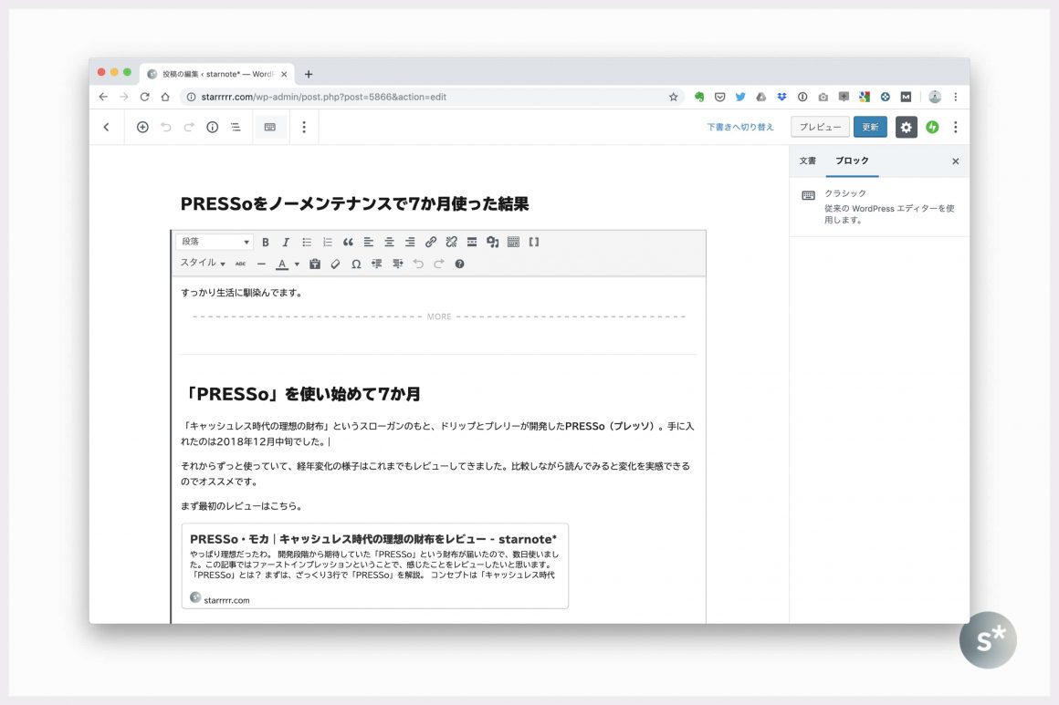
Task: Expand the スタイル styles dropdown
Action: click(x=203, y=264)
